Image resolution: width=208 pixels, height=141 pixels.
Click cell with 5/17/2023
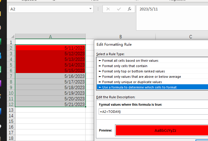(51, 82)
